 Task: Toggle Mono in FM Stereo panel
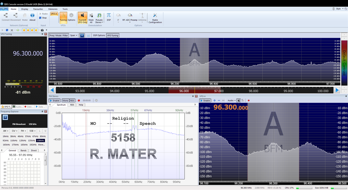66,101
